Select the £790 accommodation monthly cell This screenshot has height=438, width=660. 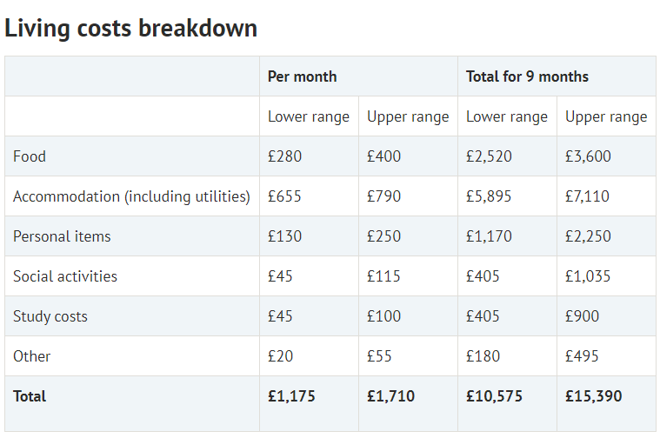pos(383,196)
